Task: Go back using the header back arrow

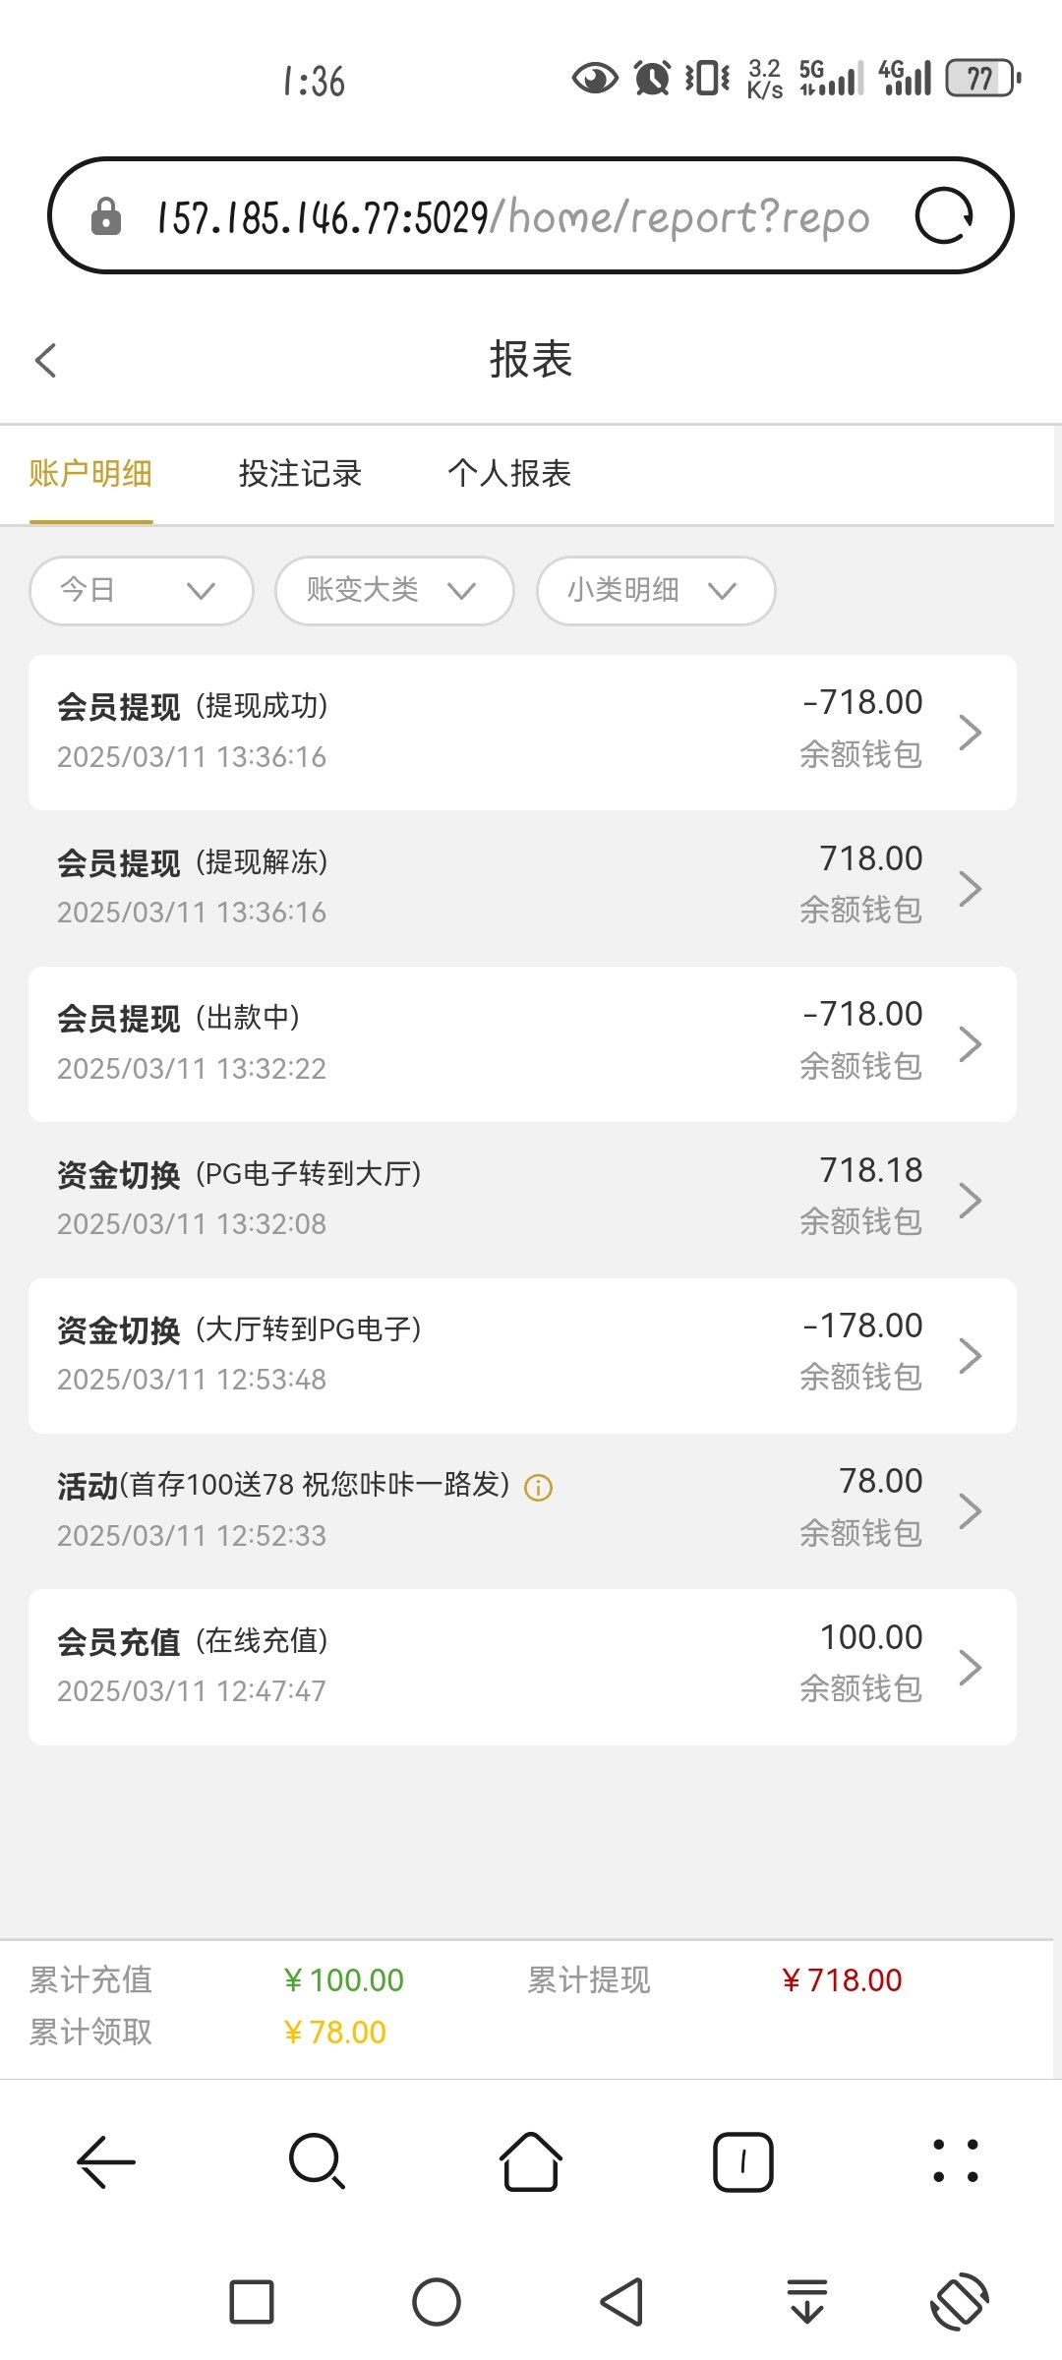Action: click(46, 360)
